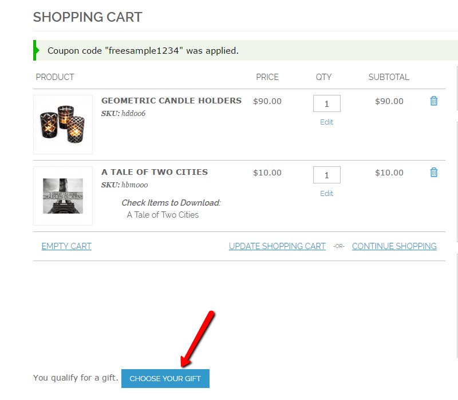Open the Tale of Two Cities book thumbnail

pos(63,196)
